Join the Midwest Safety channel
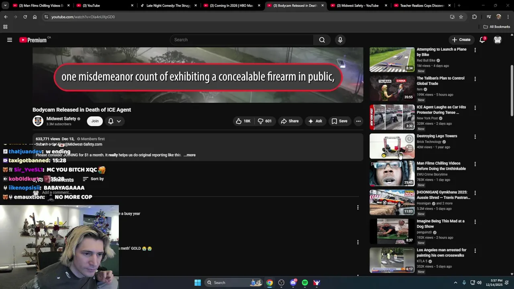 95,121
